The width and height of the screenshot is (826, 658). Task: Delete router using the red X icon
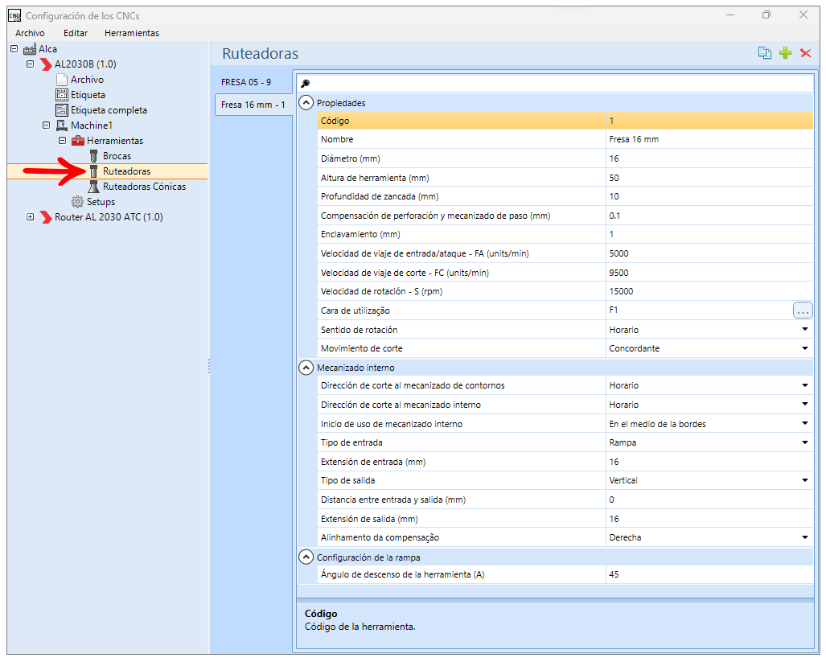(805, 52)
